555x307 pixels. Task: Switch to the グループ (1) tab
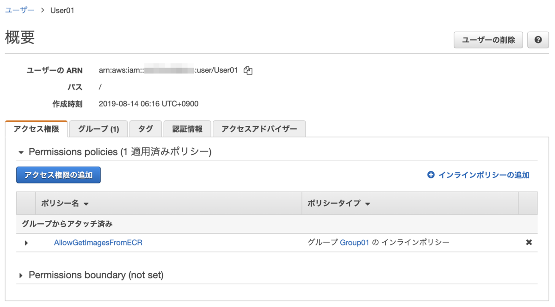tap(98, 129)
